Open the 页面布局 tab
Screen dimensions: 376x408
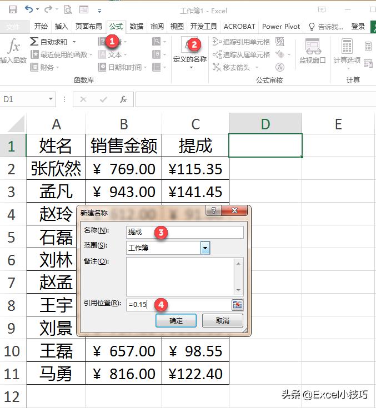coord(88,27)
